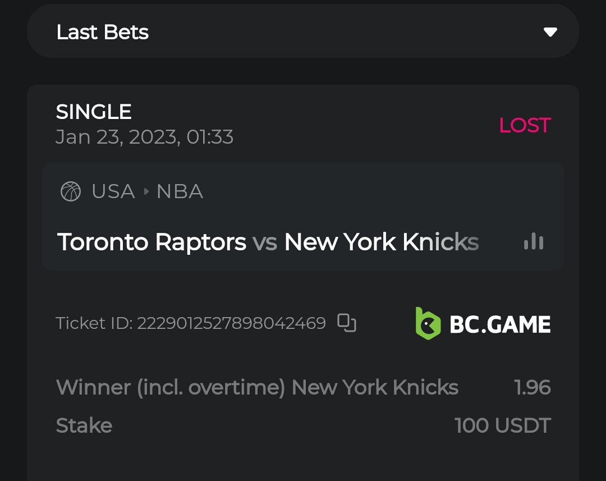Open the Last Bets selector label

(x=103, y=32)
